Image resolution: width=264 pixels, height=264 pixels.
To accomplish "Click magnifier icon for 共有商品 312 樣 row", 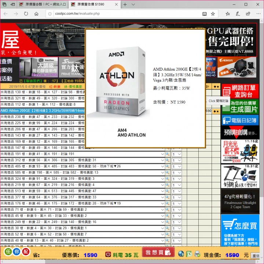I will tap(168, 160).
